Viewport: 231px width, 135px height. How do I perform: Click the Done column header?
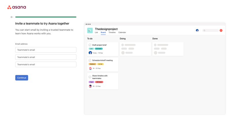pos(155,38)
